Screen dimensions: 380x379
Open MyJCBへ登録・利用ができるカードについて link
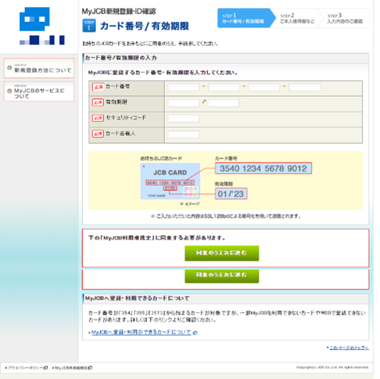point(141,333)
